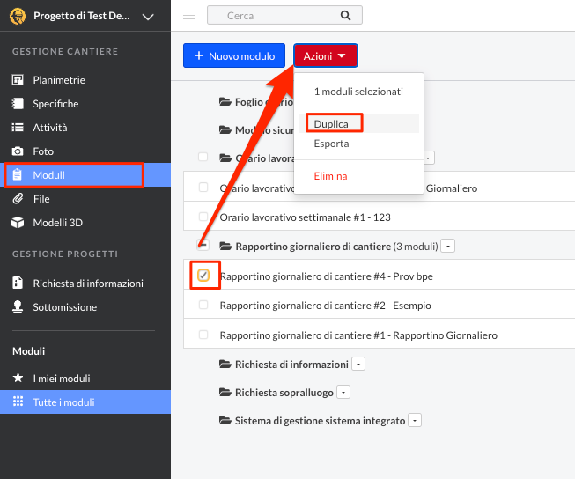Tick checkbox for Orario lavorativo settimanale #1 - 123

tap(203, 217)
